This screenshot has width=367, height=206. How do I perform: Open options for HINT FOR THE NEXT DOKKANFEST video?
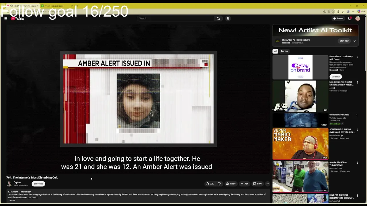(357, 196)
